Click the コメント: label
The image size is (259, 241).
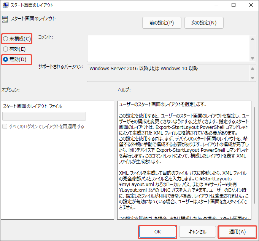(46, 37)
